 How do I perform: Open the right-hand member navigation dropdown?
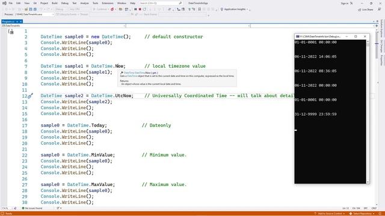[313, 26]
